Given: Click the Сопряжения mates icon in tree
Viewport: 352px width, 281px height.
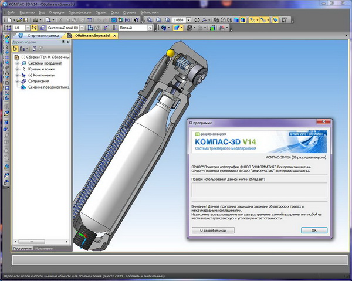Looking at the screenshot, I should 23,82.
